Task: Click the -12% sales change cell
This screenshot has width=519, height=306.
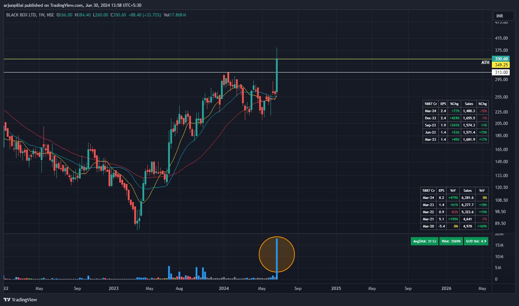Action: [x=483, y=111]
